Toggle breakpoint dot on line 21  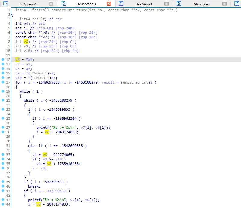[x=3, y=100]
